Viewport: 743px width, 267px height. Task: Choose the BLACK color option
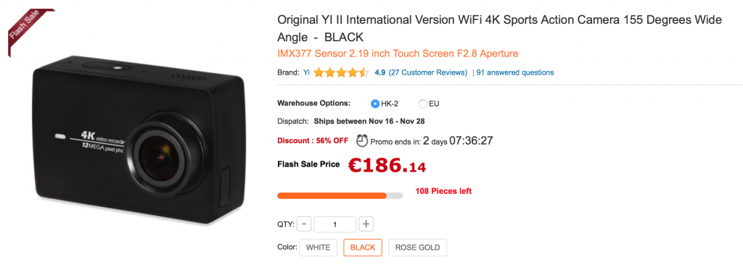click(363, 247)
